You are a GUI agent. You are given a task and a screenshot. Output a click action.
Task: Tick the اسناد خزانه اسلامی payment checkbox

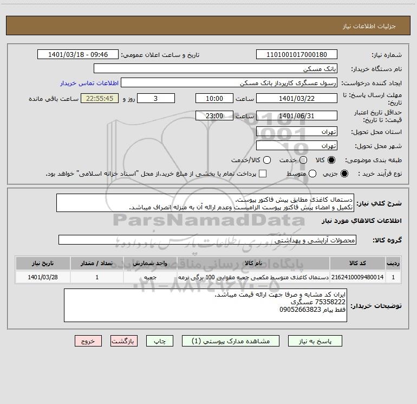click(263, 174)
